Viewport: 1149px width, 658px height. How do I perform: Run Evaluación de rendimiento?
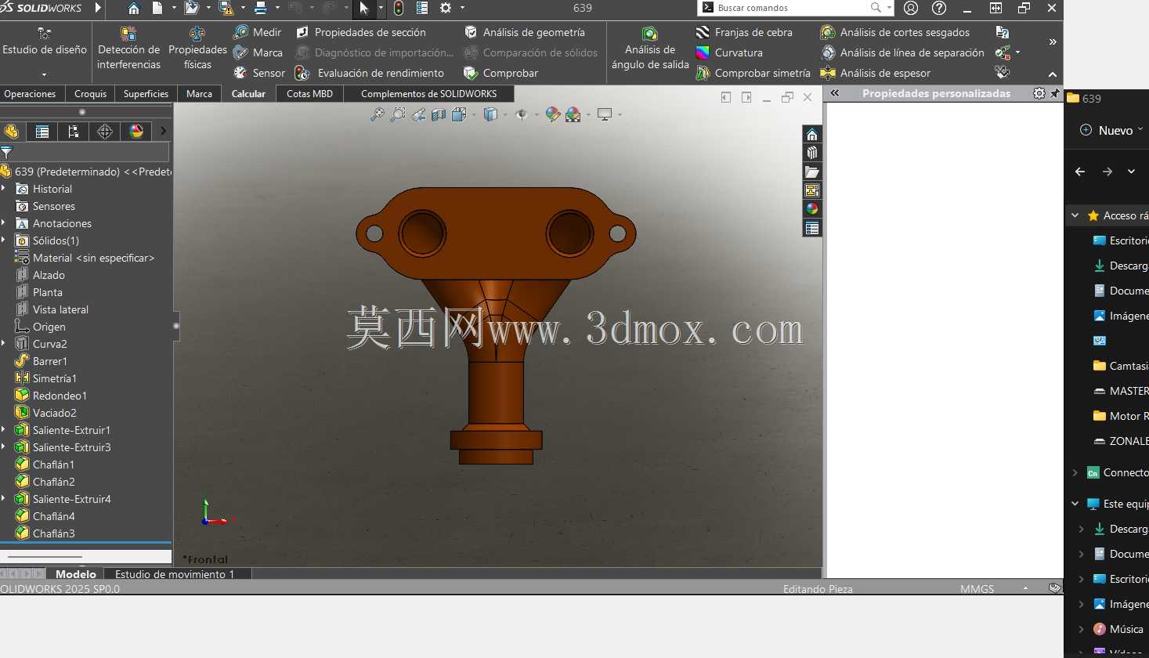[x=370, y=73]
